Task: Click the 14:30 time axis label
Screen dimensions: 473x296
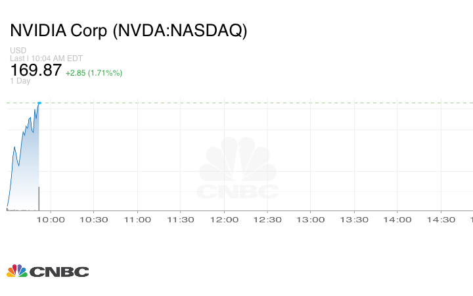Action: point(441,220)
